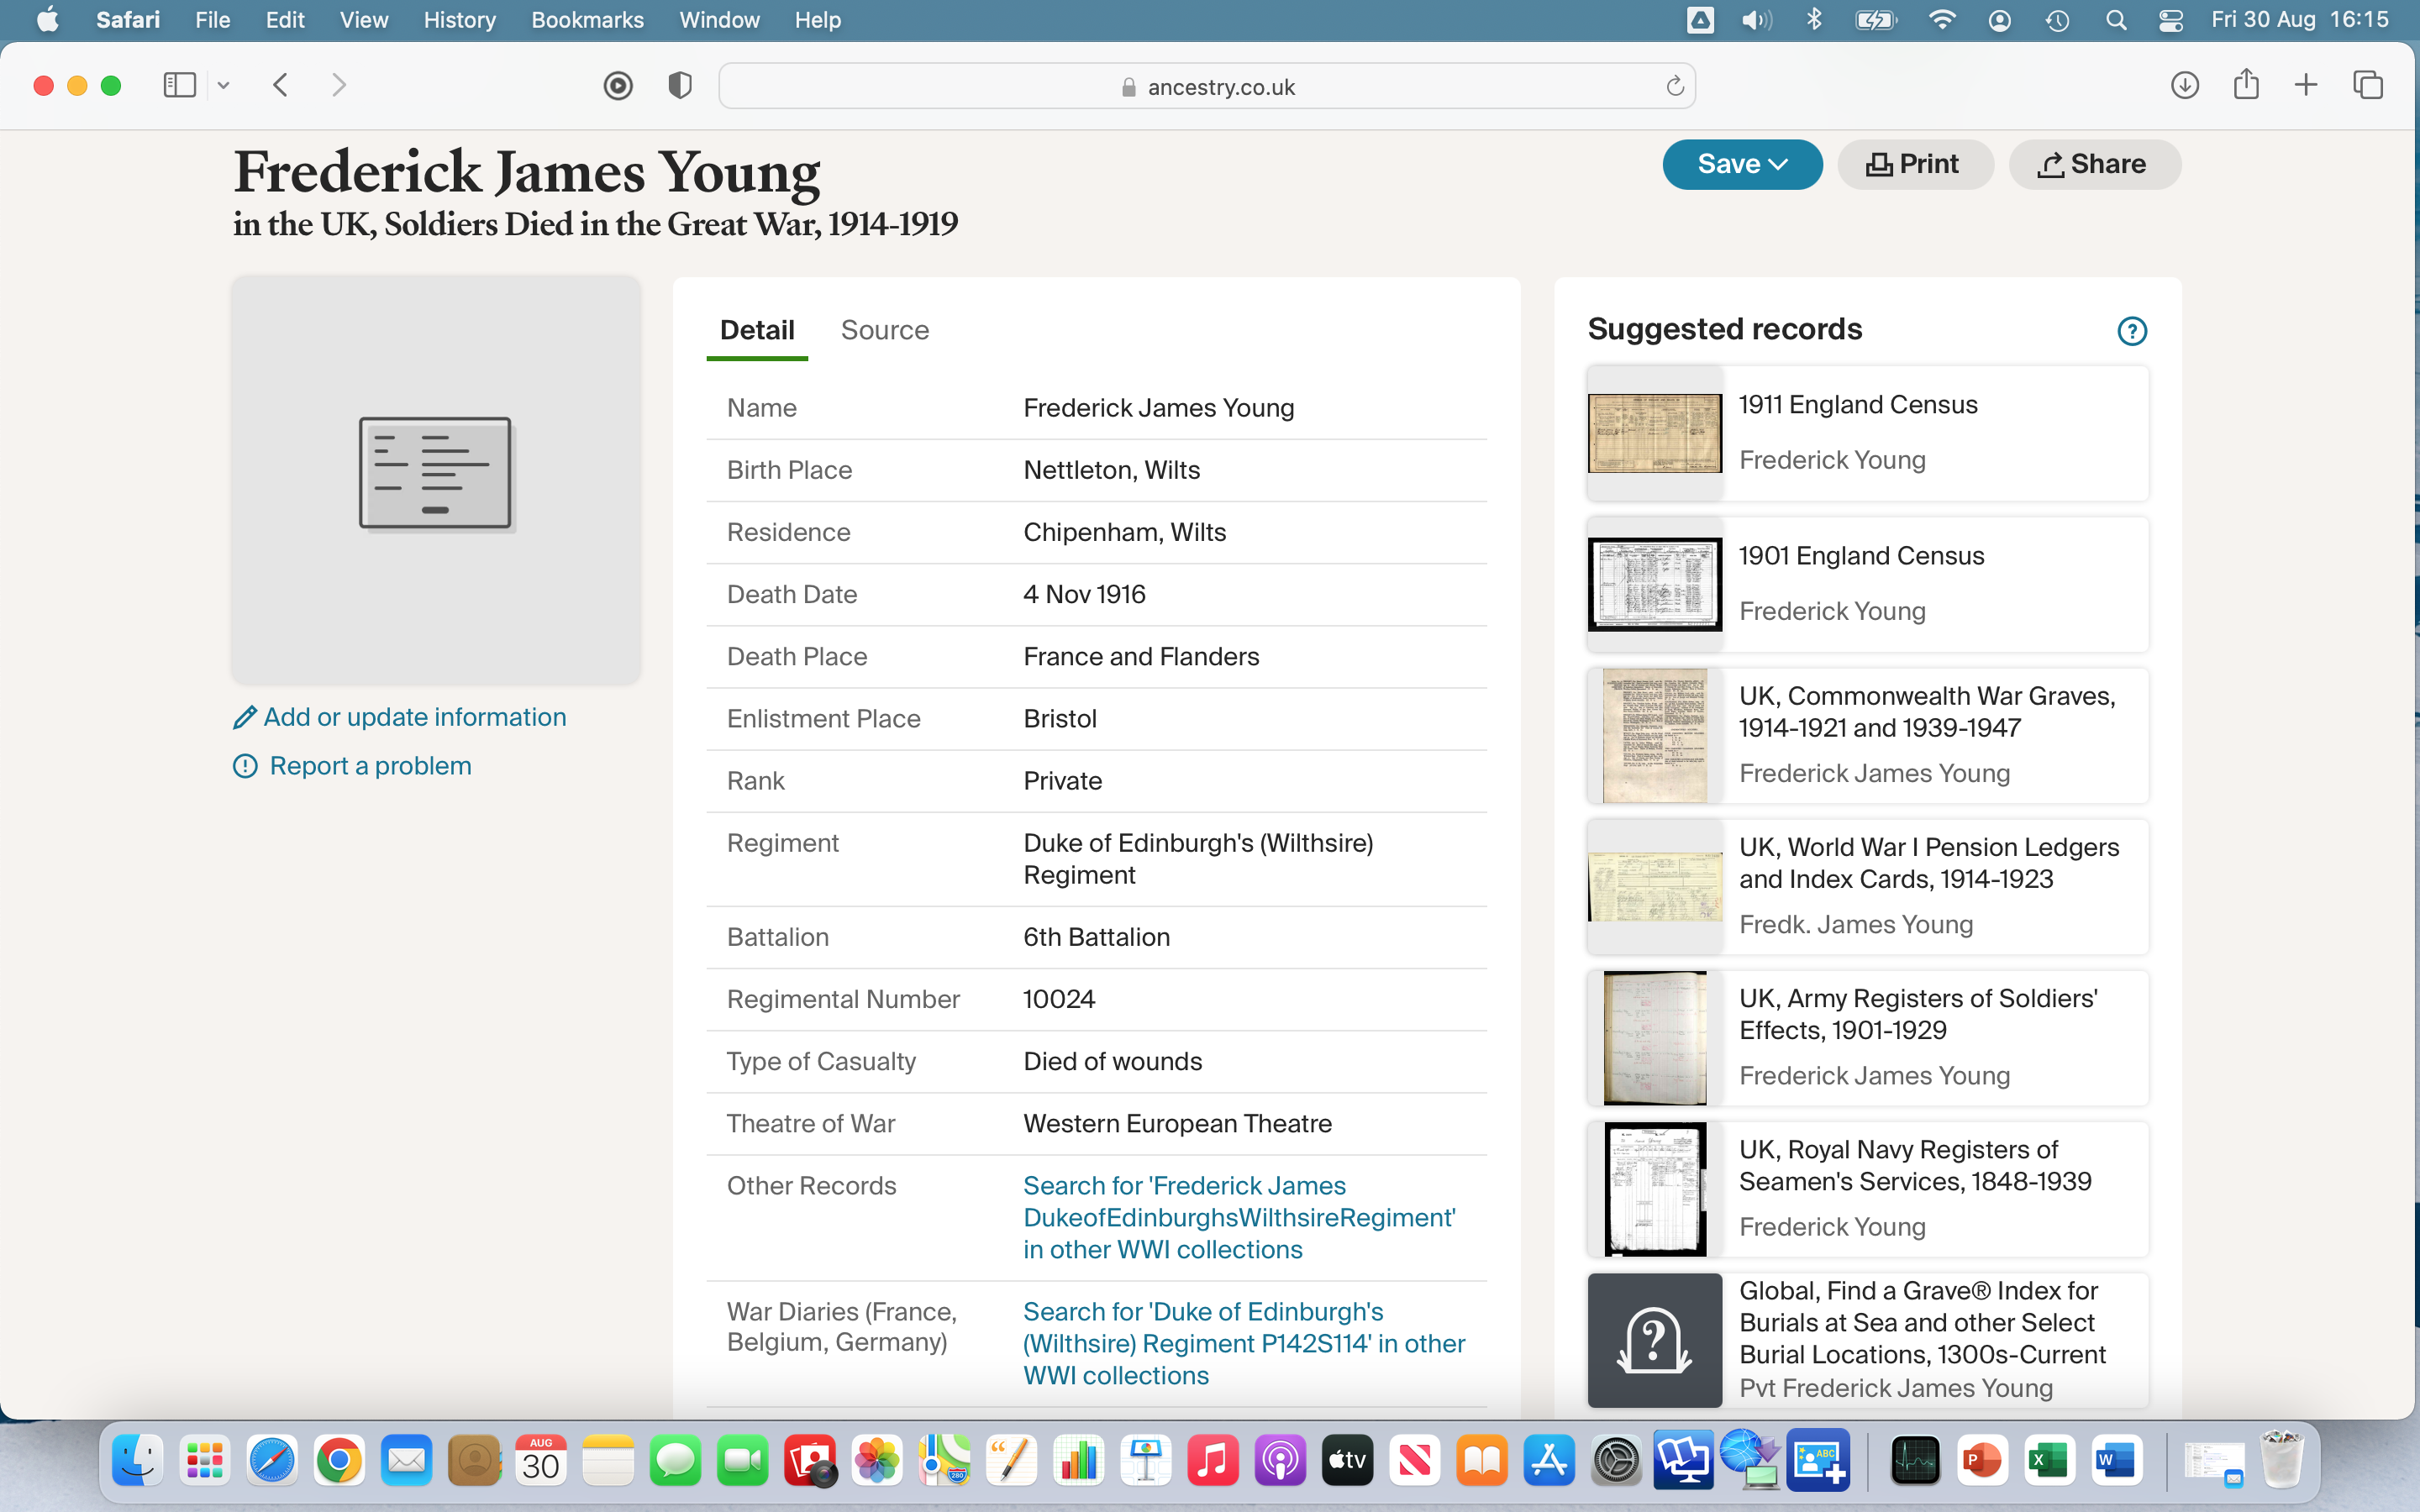2420x1512 pixels.
Task: Open the File menu
Action: [213, 20]
